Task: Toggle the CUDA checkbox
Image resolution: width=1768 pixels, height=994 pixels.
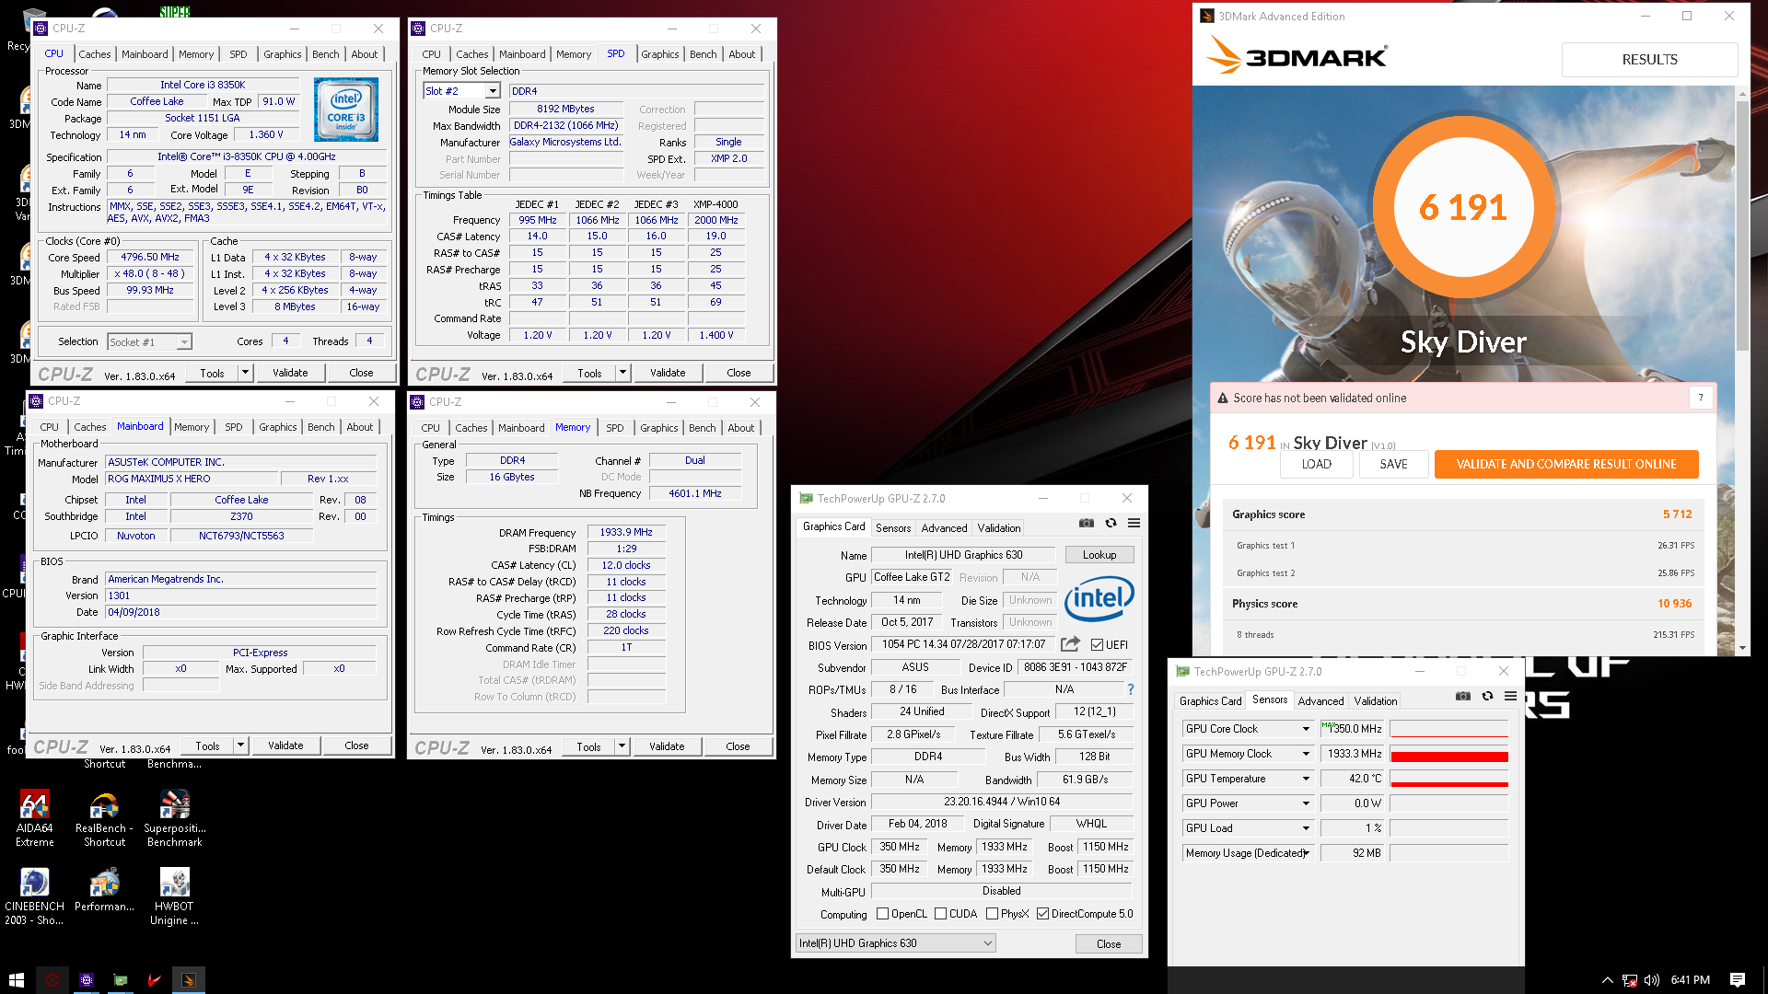Action: click(x=940, y=914)
